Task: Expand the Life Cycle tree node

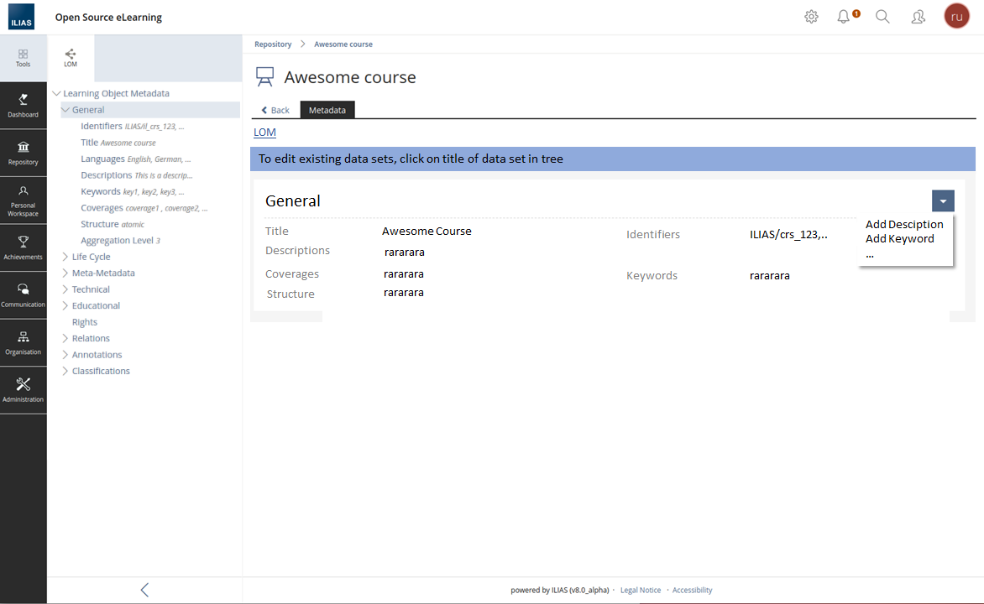Action: 66,257
